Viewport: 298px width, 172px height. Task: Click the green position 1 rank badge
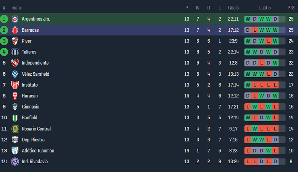pos(4,19)
